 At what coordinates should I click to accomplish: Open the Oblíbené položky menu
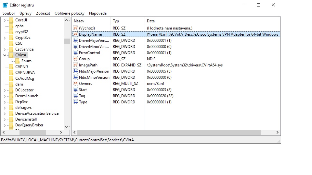tap(70, 13)
